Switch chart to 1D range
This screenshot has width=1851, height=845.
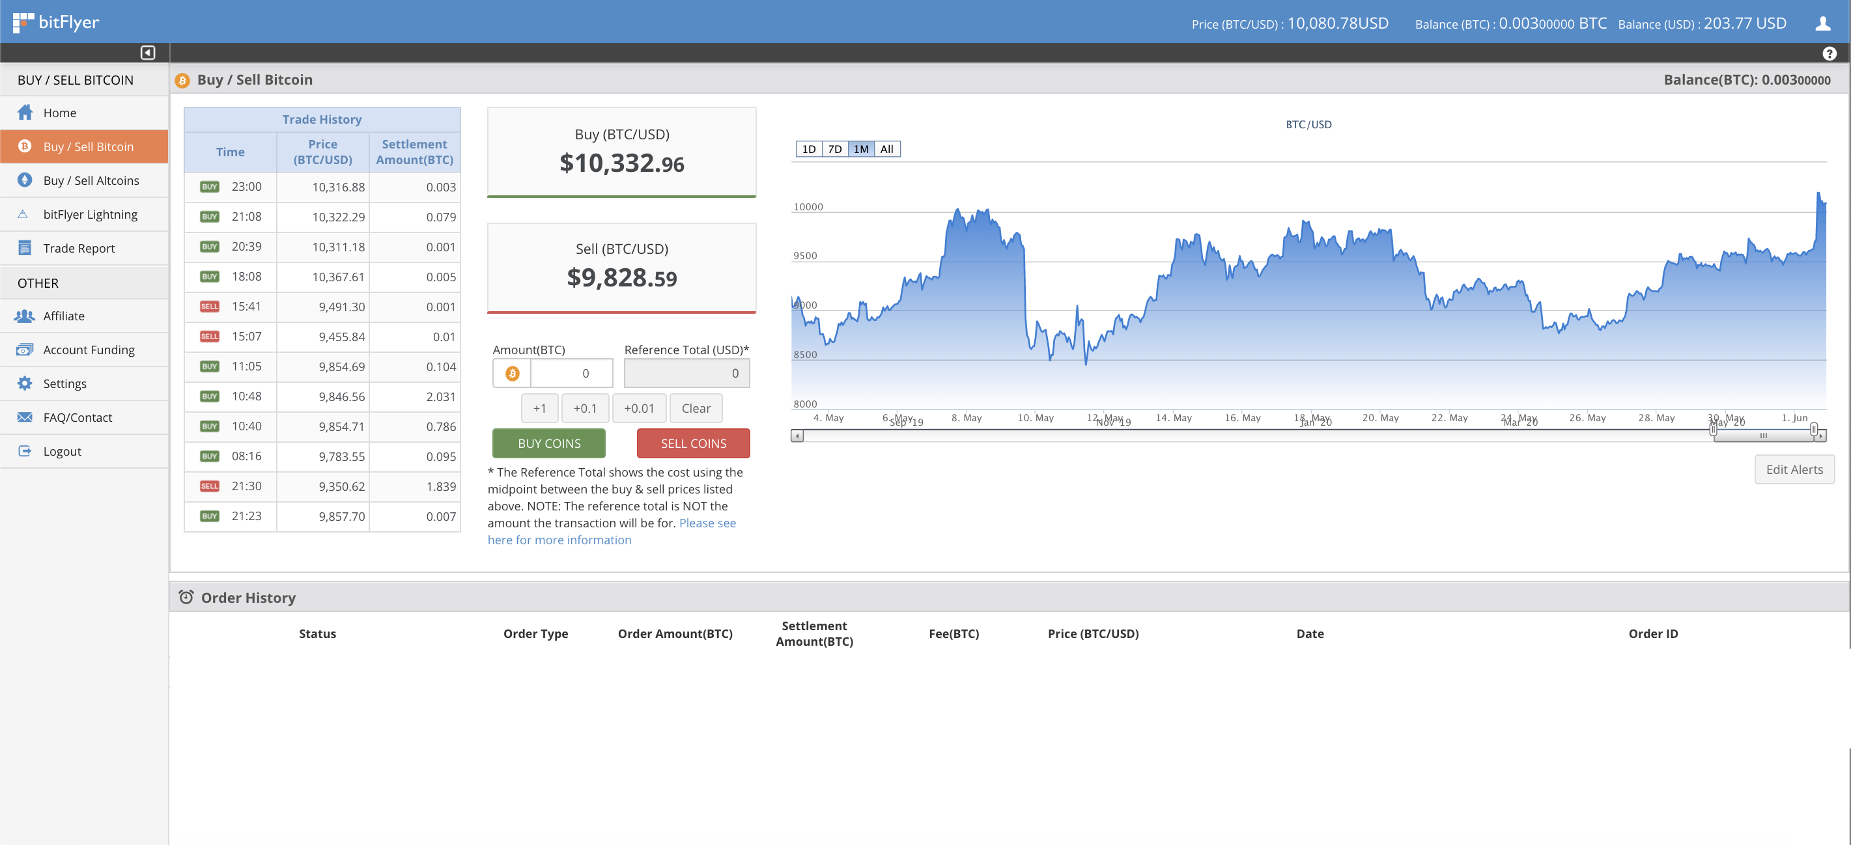tap(808, 148)
